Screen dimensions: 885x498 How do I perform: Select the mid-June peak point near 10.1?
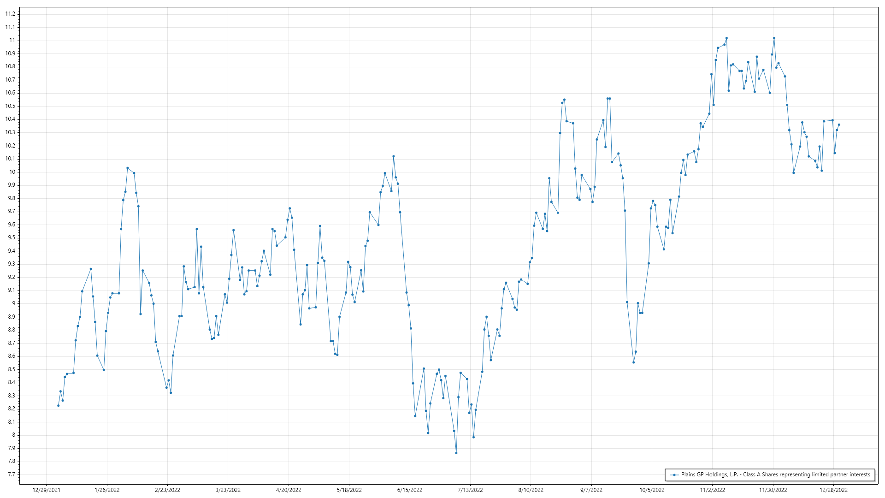(394, 156)
